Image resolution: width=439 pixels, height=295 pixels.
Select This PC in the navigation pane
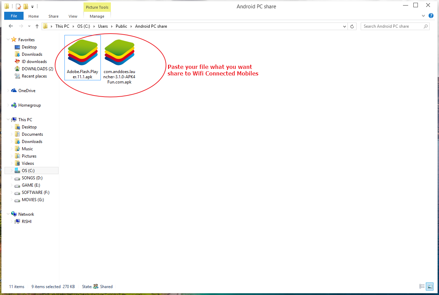[25, 120]
